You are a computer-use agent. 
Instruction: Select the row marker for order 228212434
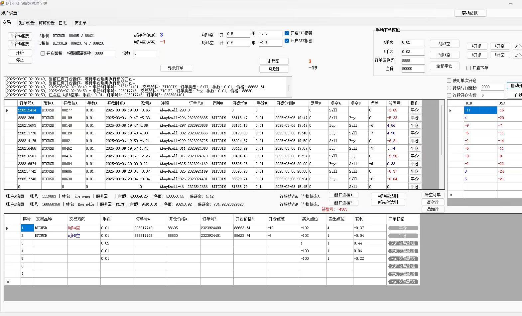click(7, 110)
